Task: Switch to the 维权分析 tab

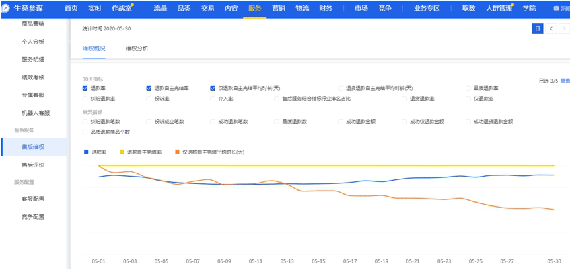Action: pos(137,49)
